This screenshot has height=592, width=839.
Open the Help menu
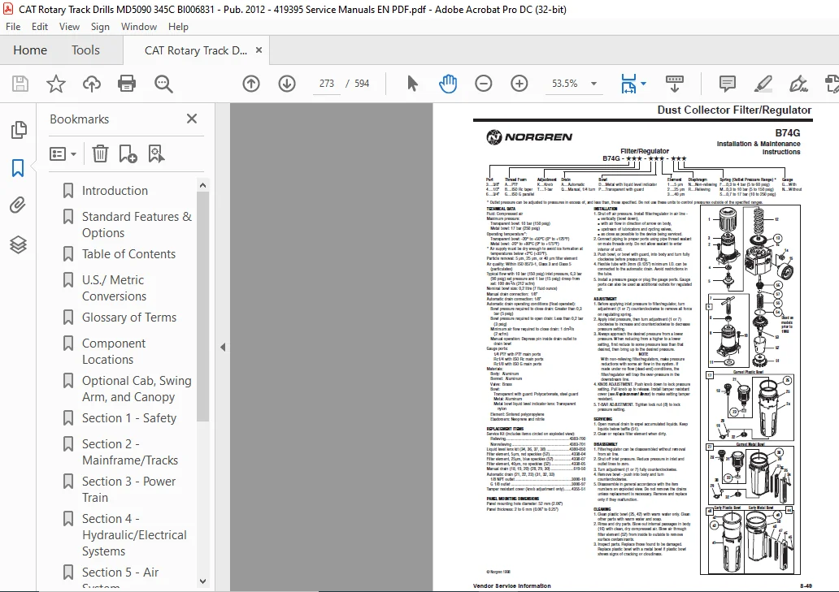tap(178, 27)
